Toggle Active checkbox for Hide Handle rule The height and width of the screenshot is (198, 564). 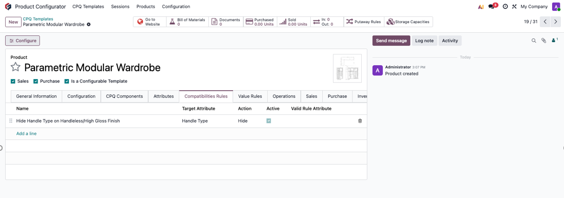click(269, 121)
